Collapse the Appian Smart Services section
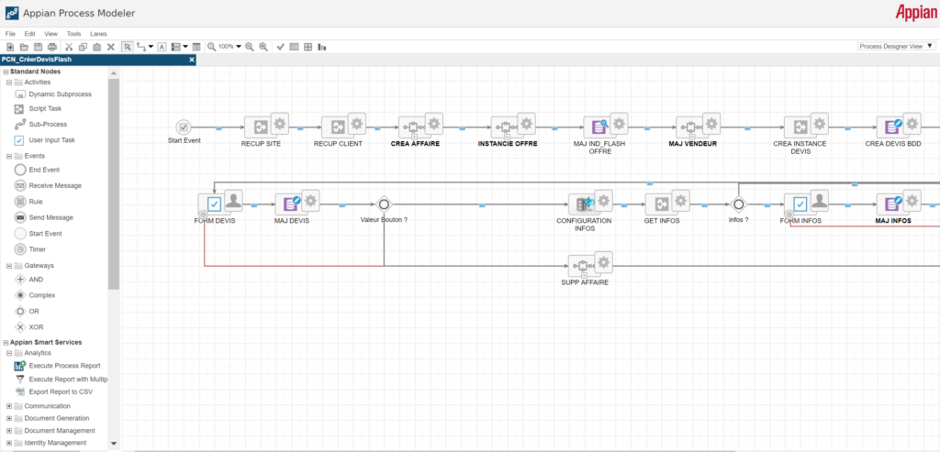The height and width of the screenshot is (452, 940). tap(6, 343)
